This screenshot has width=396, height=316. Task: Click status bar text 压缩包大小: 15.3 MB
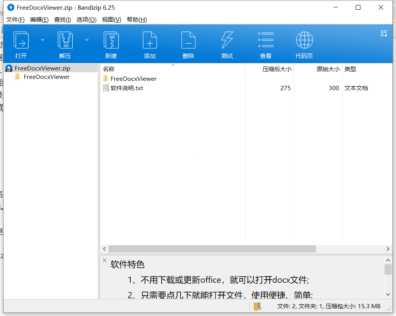pos(353,306)
